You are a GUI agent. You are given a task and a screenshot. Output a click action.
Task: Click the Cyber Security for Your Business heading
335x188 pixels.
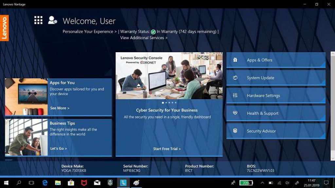167,110
